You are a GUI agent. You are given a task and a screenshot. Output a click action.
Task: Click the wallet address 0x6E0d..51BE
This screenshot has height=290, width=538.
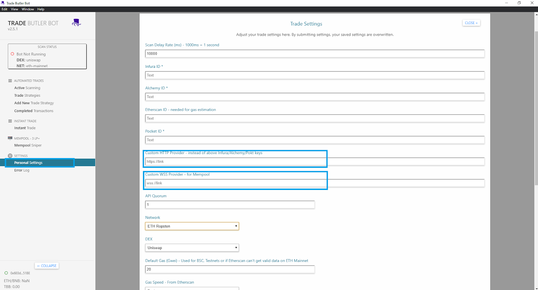tap(20, 273)
